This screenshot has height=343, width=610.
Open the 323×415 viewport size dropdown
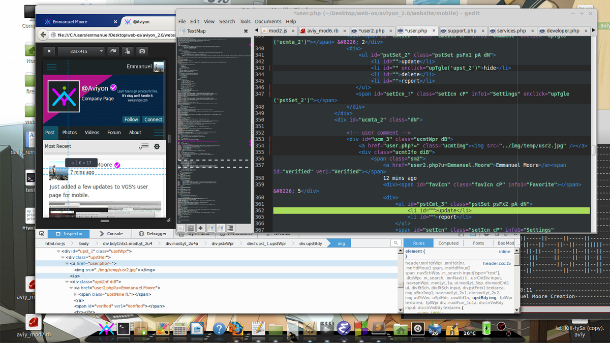pos(81,51)
